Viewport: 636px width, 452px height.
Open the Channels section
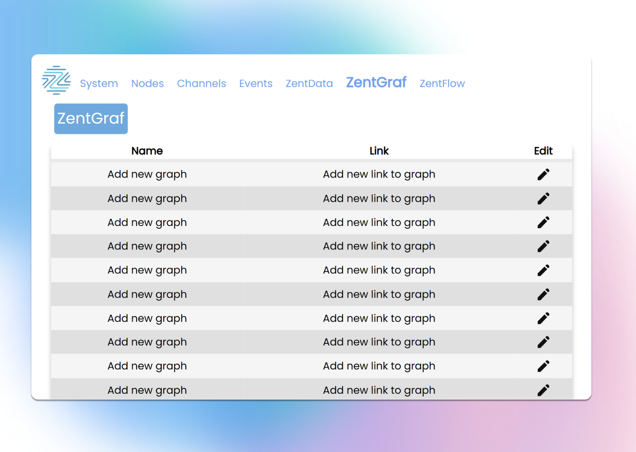pos(201,83)
